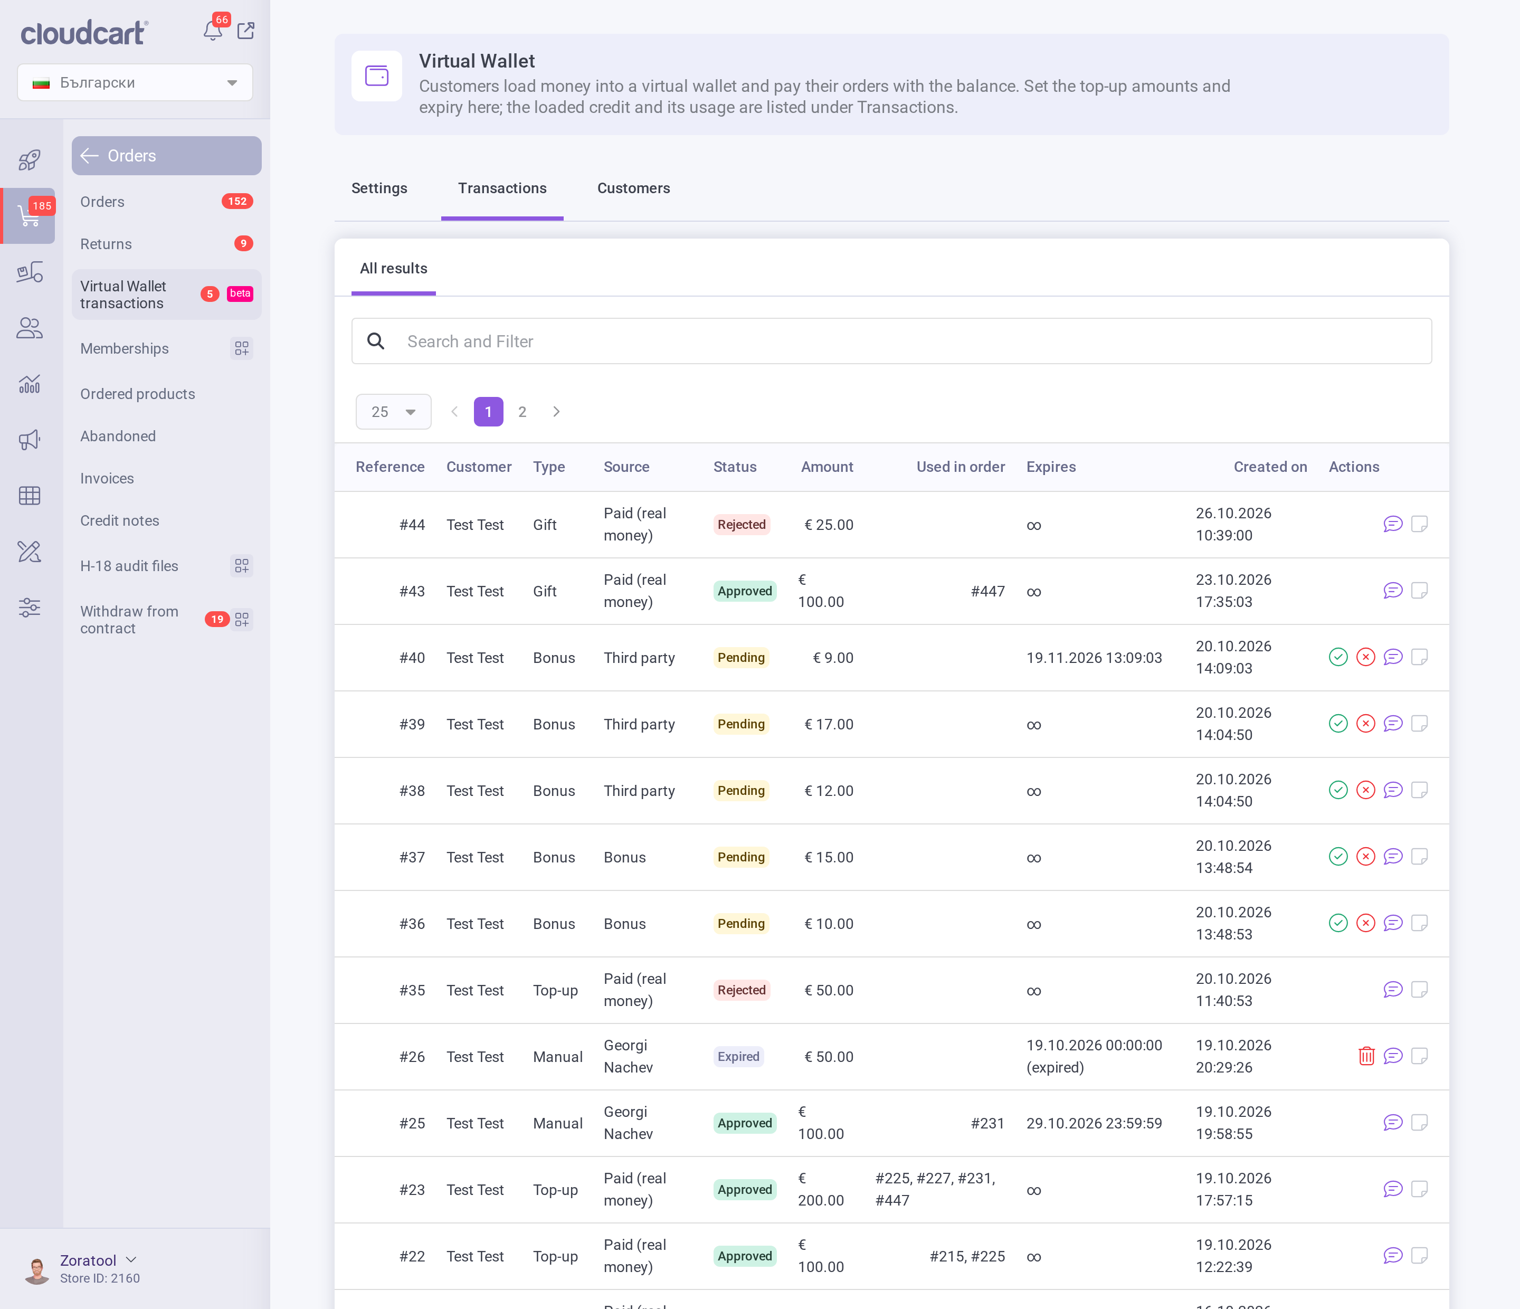
Task: Go back via the Orders header button
Action: click(x=167, y=156)
